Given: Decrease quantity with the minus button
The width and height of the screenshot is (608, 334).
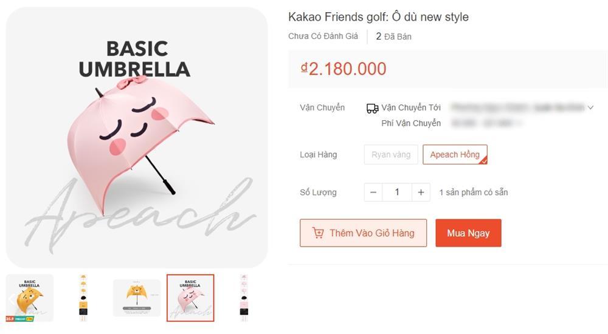Looking at the screenshot, I should [x=373, y=193].
